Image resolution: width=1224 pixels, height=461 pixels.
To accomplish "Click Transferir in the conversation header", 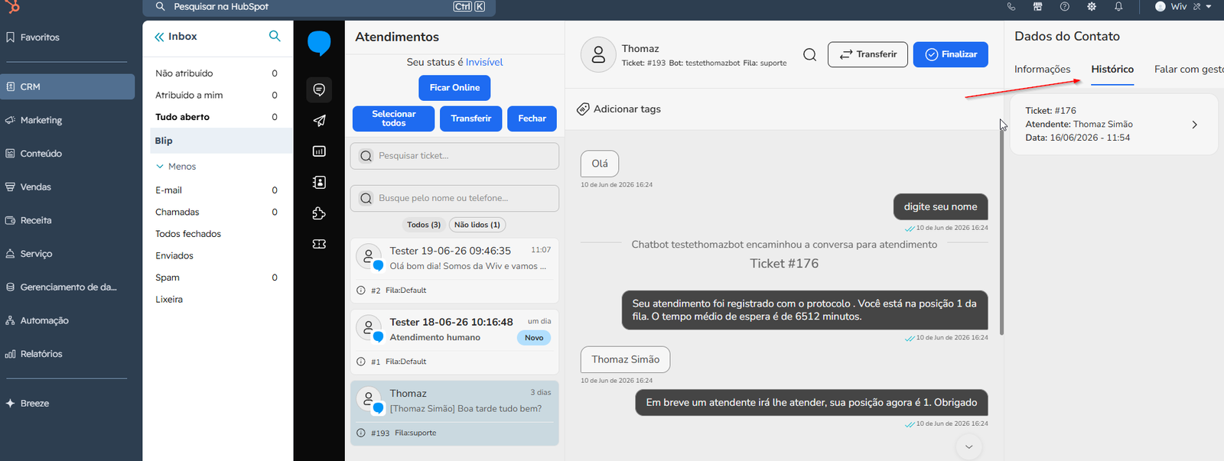I will pos(868,54).
